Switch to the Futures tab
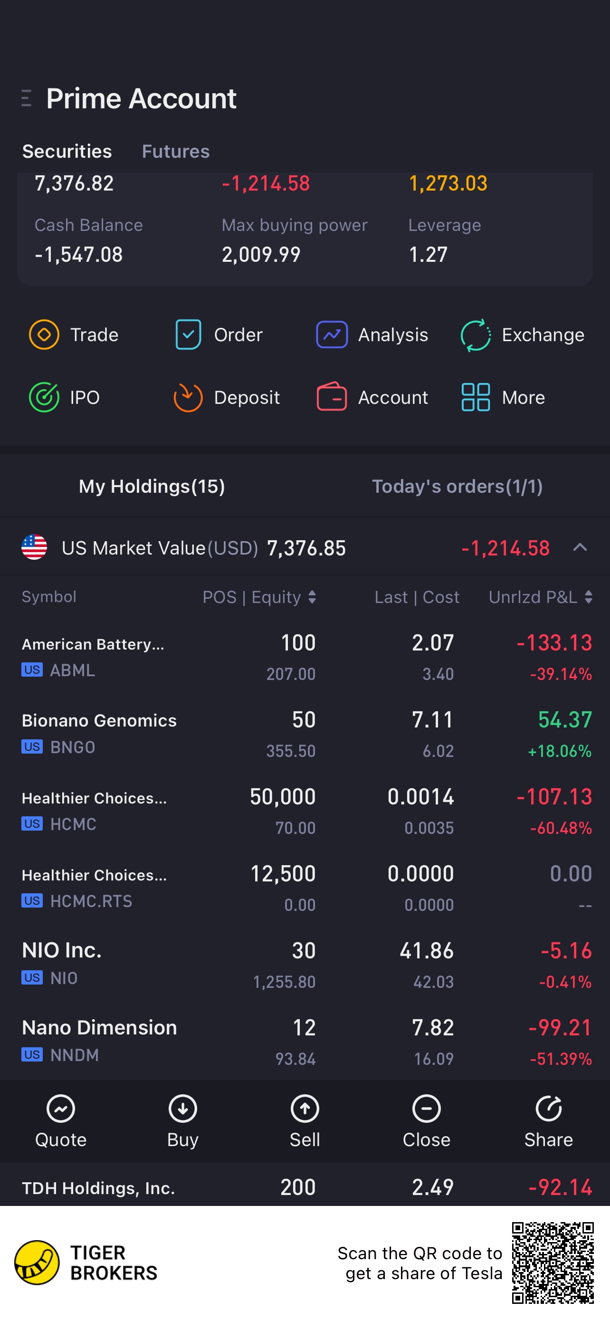The height and width of the screenshot is (1320, 610). coord(176,151)
